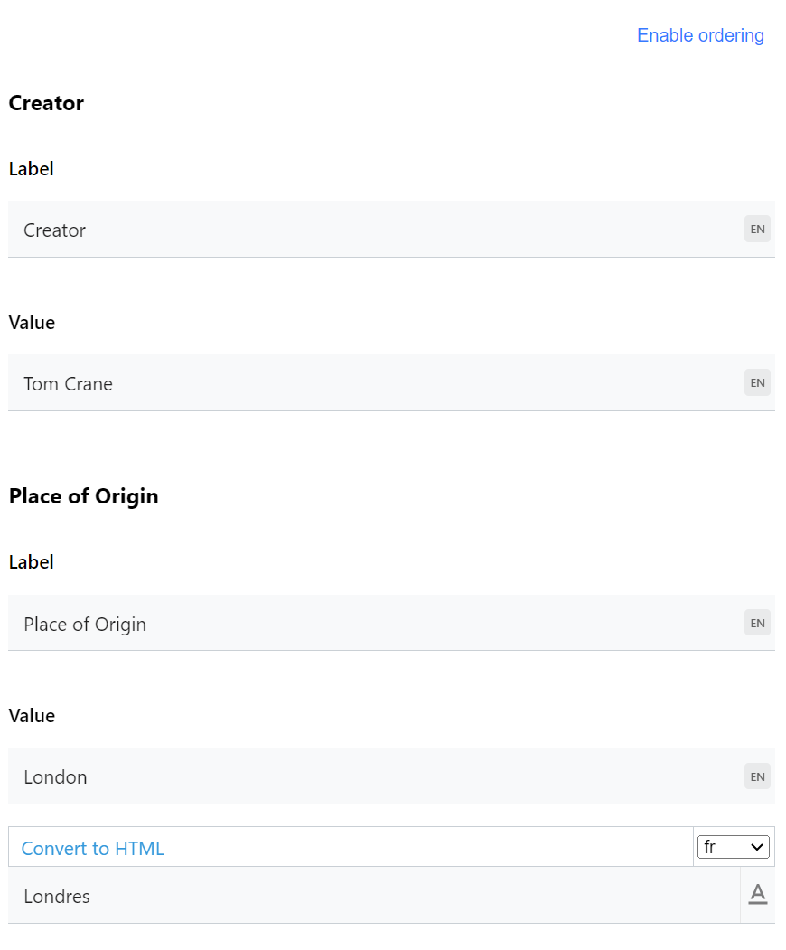This screenshot has height=950, width=786.
Task: Click the Label caption under Creator heading
Action: (x=31, y=169)
